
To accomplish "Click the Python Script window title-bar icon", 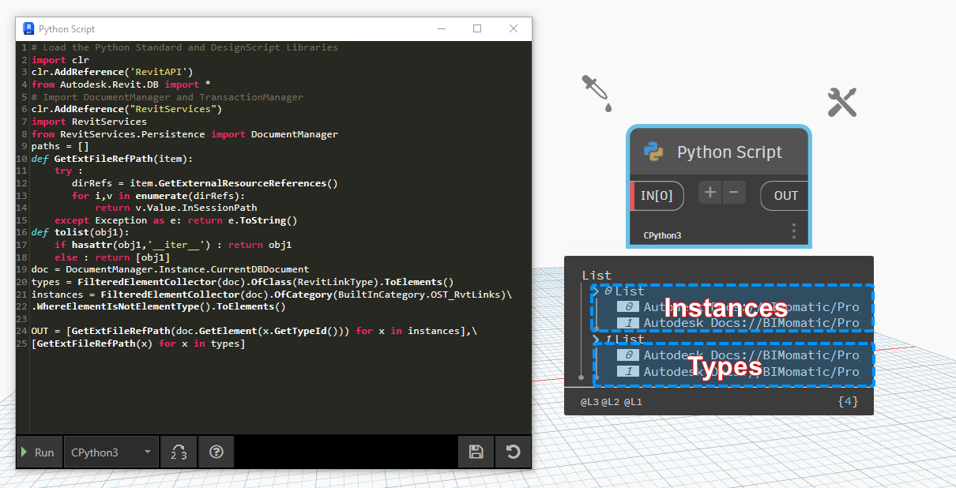I will (x=28, y=28).
